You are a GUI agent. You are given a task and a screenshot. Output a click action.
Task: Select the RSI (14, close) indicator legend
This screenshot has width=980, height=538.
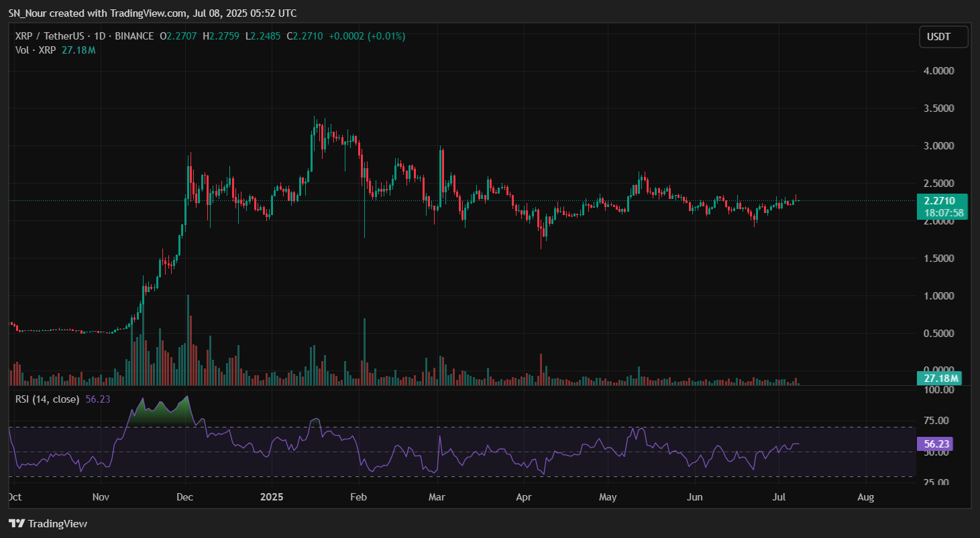click(47, 399)
